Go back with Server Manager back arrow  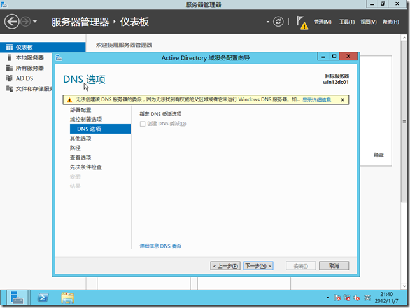tap(11, 22)
